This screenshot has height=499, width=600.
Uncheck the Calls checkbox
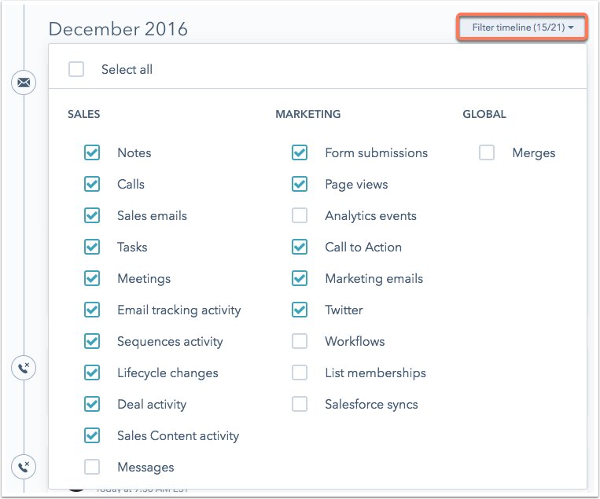coord(92,184)
